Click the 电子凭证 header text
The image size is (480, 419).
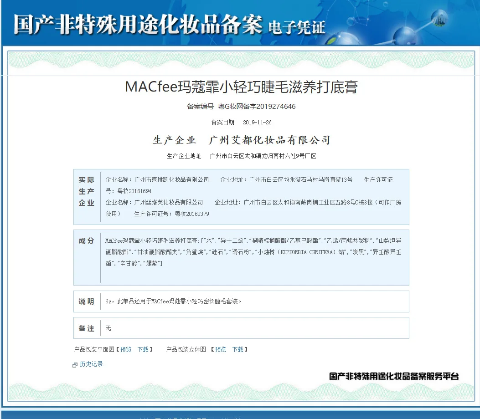pos(297,27)
